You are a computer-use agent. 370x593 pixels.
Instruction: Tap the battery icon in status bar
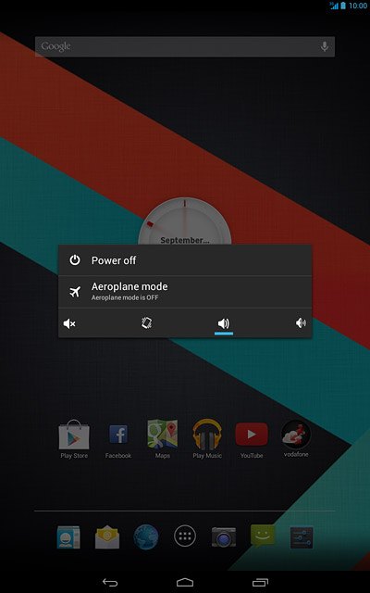(343, 6)
